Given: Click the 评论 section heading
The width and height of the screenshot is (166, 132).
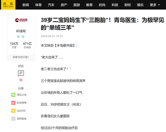Looking at the screenshot, I should click(21, 66).
